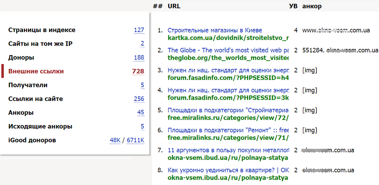Screen dimensions: 379x185
Task: Open 11 аргументов в пользу покупки link
Action: [228, 150]
